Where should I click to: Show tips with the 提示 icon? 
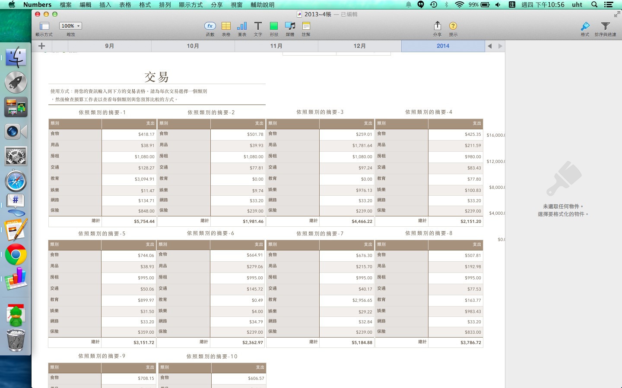pyautogui.click(x=453, y=26)
